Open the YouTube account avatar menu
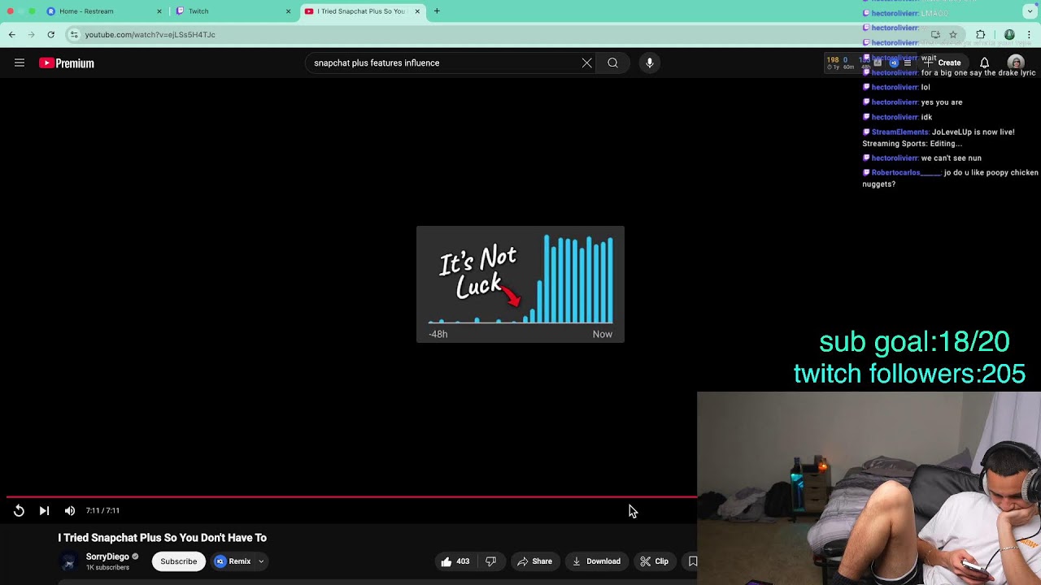The width and height of the screenshot is (1041, 585). [1015, 63]
